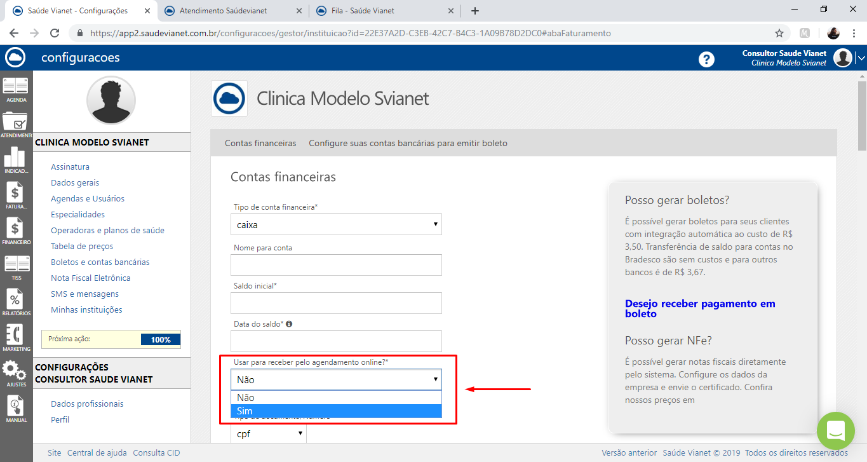Bookmark this page with the star icon

[x=779, y=33]
